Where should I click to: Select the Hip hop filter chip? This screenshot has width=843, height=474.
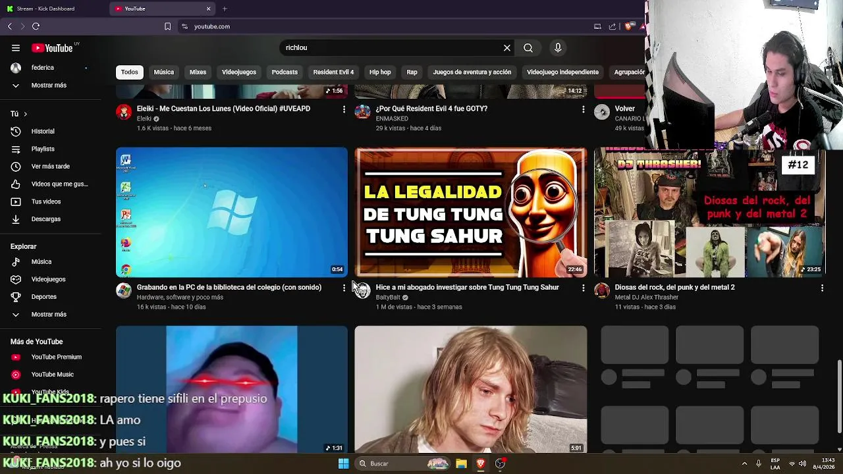tap(380, 72)
